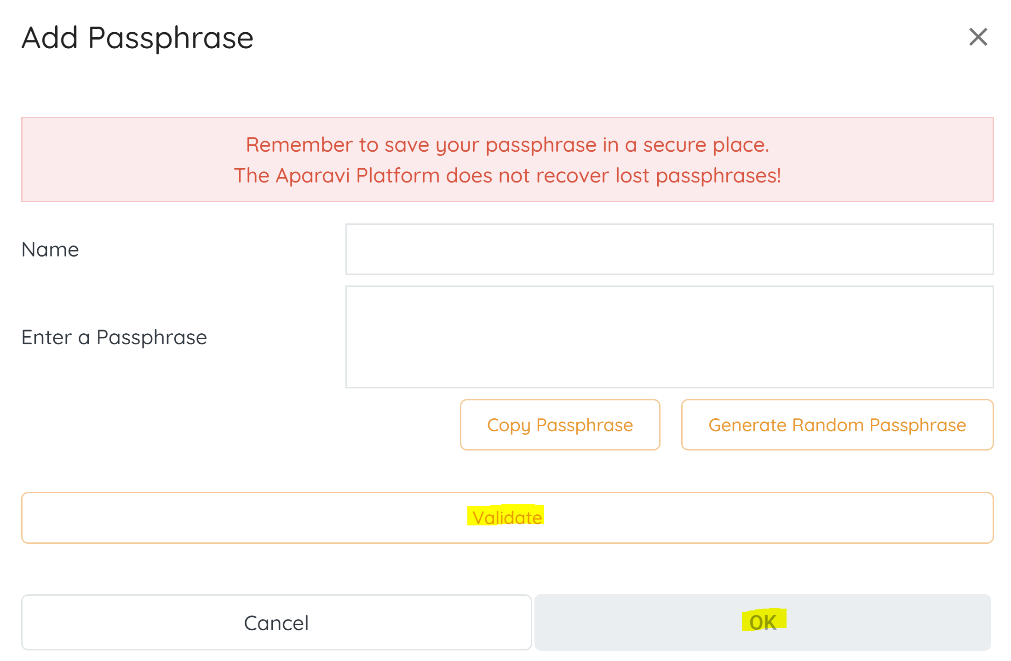Screen dimensions: 1011x661
Task: Click the "Remember to save your passphrase" warning line
Action: coord(507,145)
